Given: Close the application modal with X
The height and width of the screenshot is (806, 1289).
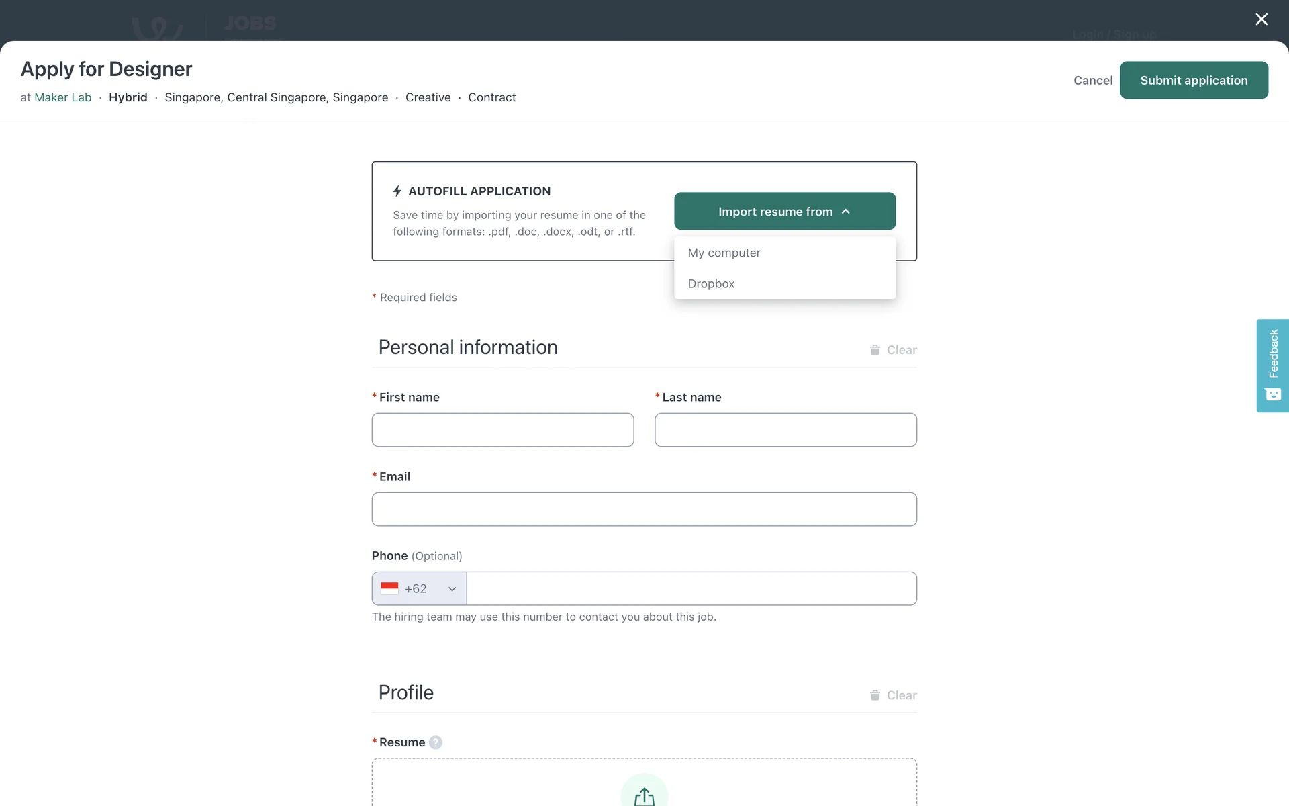Looking at the screenshot, I should point(1261,19).
